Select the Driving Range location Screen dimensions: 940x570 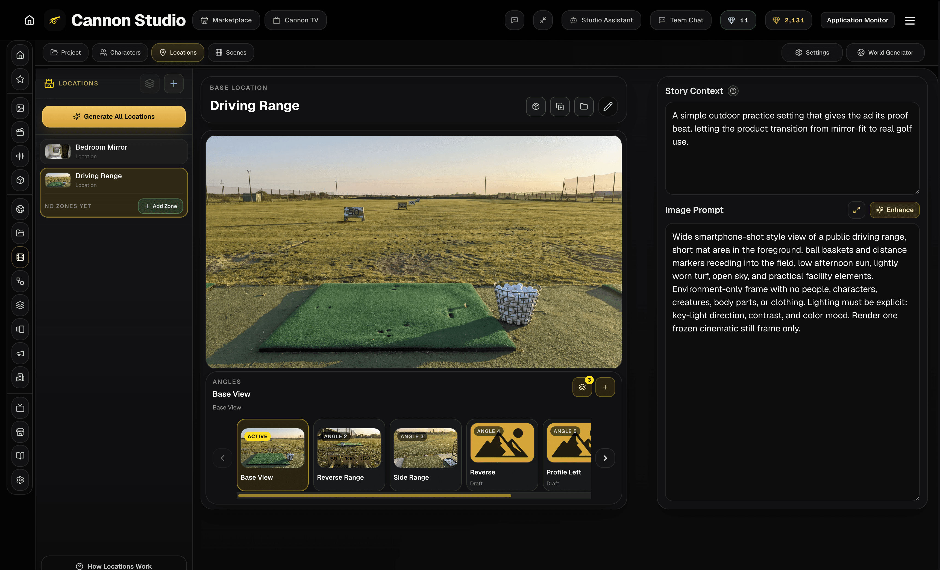114,180
